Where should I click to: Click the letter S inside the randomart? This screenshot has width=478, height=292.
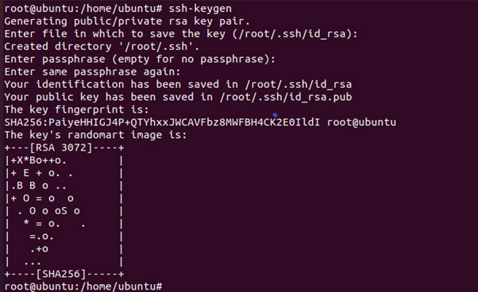64,211
